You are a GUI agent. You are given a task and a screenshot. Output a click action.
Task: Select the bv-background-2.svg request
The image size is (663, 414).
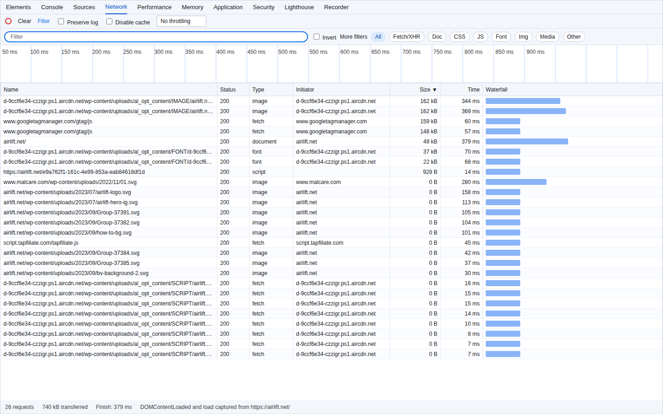pos(331,273)
